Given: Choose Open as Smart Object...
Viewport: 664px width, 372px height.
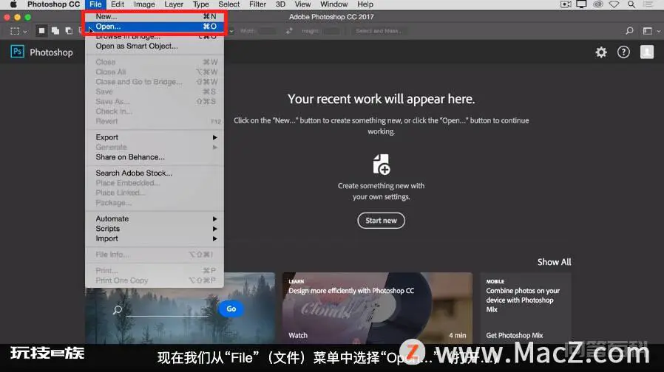Looking at the screenshot, I should pyautogui.click(x=155, y=46).
